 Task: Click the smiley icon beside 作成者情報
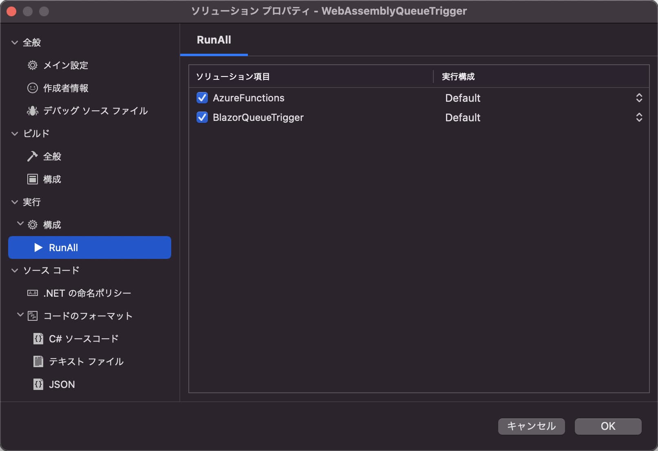click(33, 88)
